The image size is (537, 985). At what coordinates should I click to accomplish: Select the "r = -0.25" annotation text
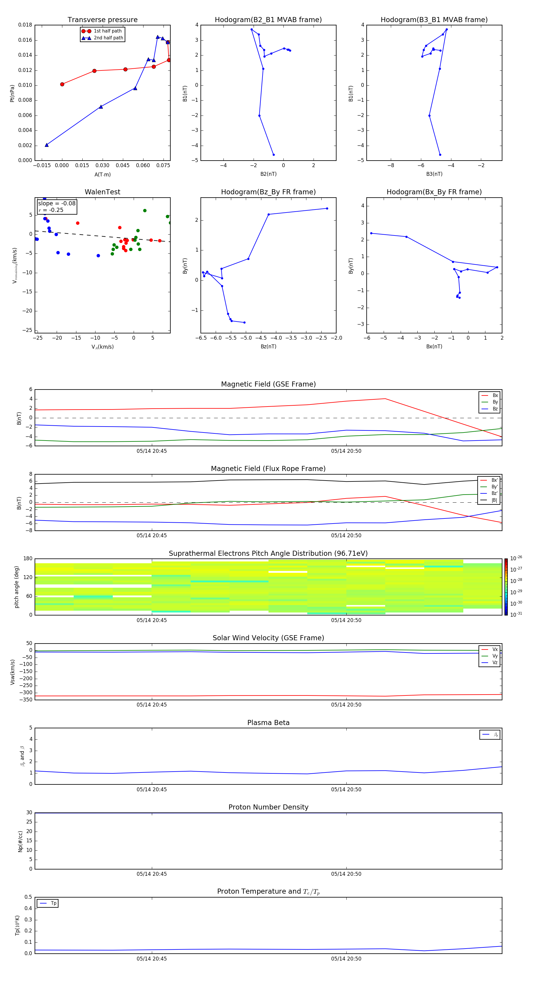point(51,210)
